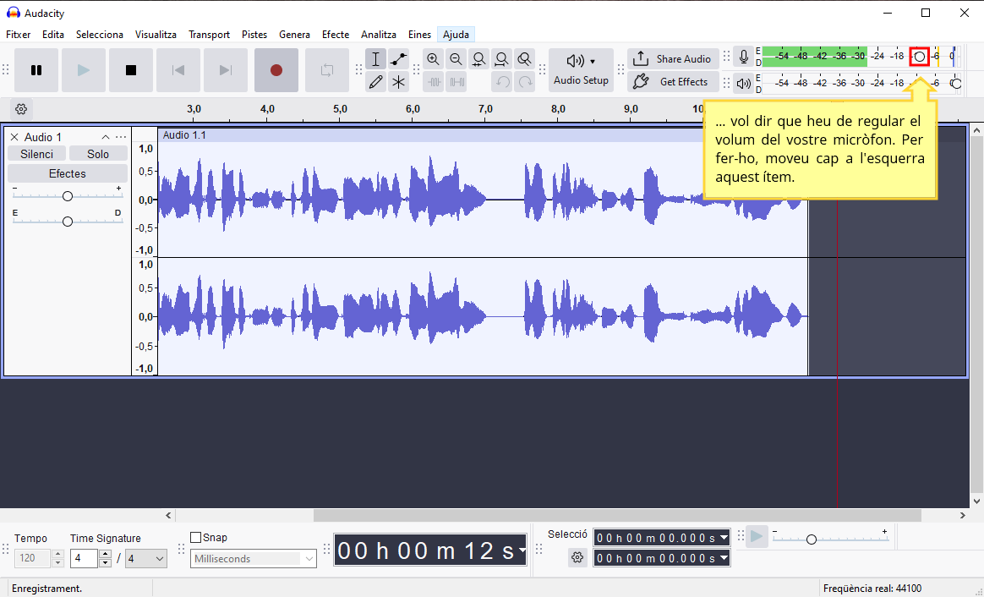The height and width of the screenshot is (597, 984).
Task: Click Play-at-Speed button
Action: (757, 537)
